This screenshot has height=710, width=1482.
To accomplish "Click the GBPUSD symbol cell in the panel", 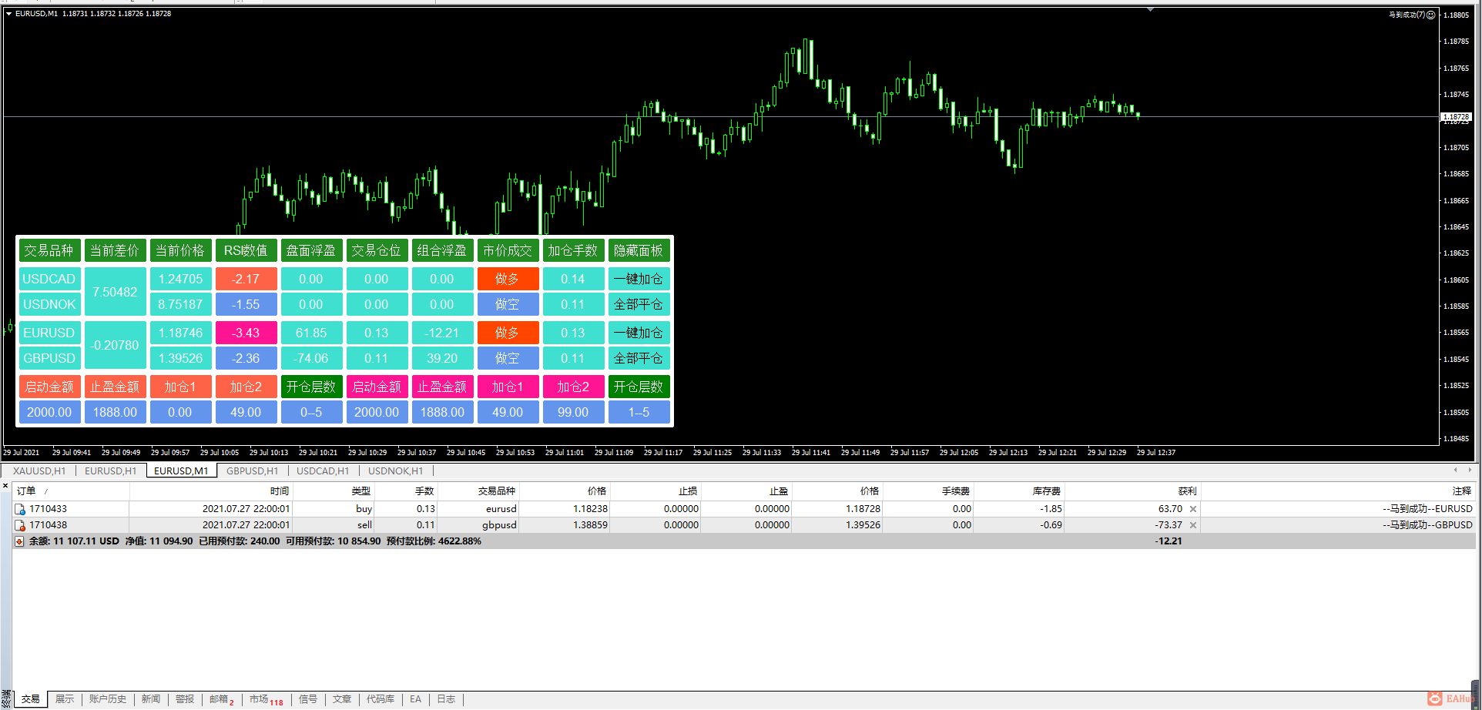I will click(x=49, y=358).
